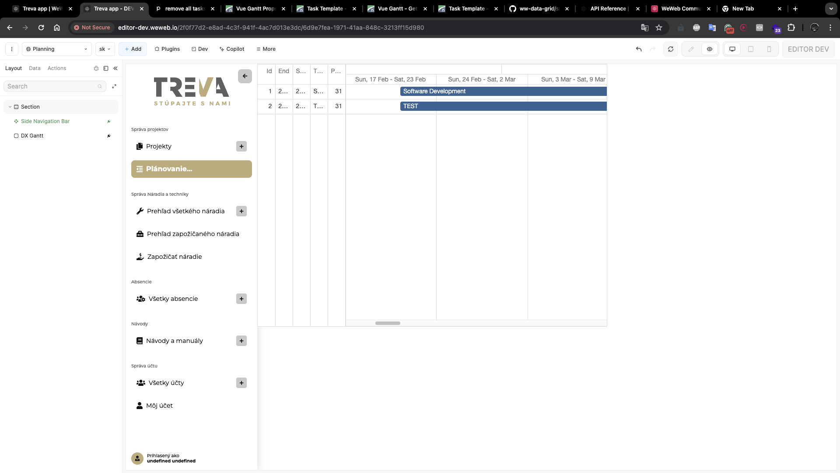Switch to preview mode with the eye icon
Viewport: 840px width, 473px height.
pyautogui.click(x=709, y=49)
